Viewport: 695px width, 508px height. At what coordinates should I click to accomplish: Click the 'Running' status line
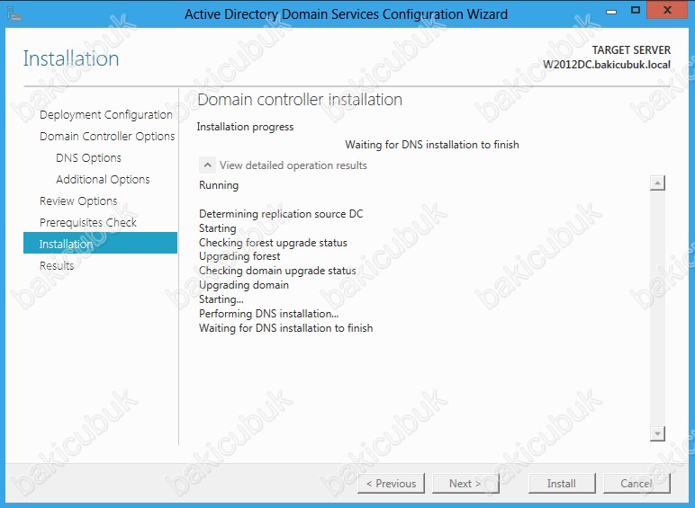[219, 185]
